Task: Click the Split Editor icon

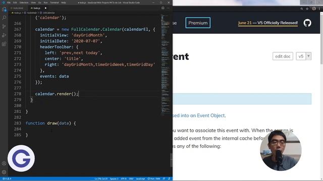Action: (x=163, y=8)
